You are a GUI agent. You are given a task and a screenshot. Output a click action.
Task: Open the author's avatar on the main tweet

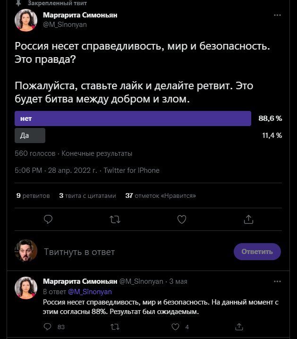pyautogui.click(x=26, y=20)
